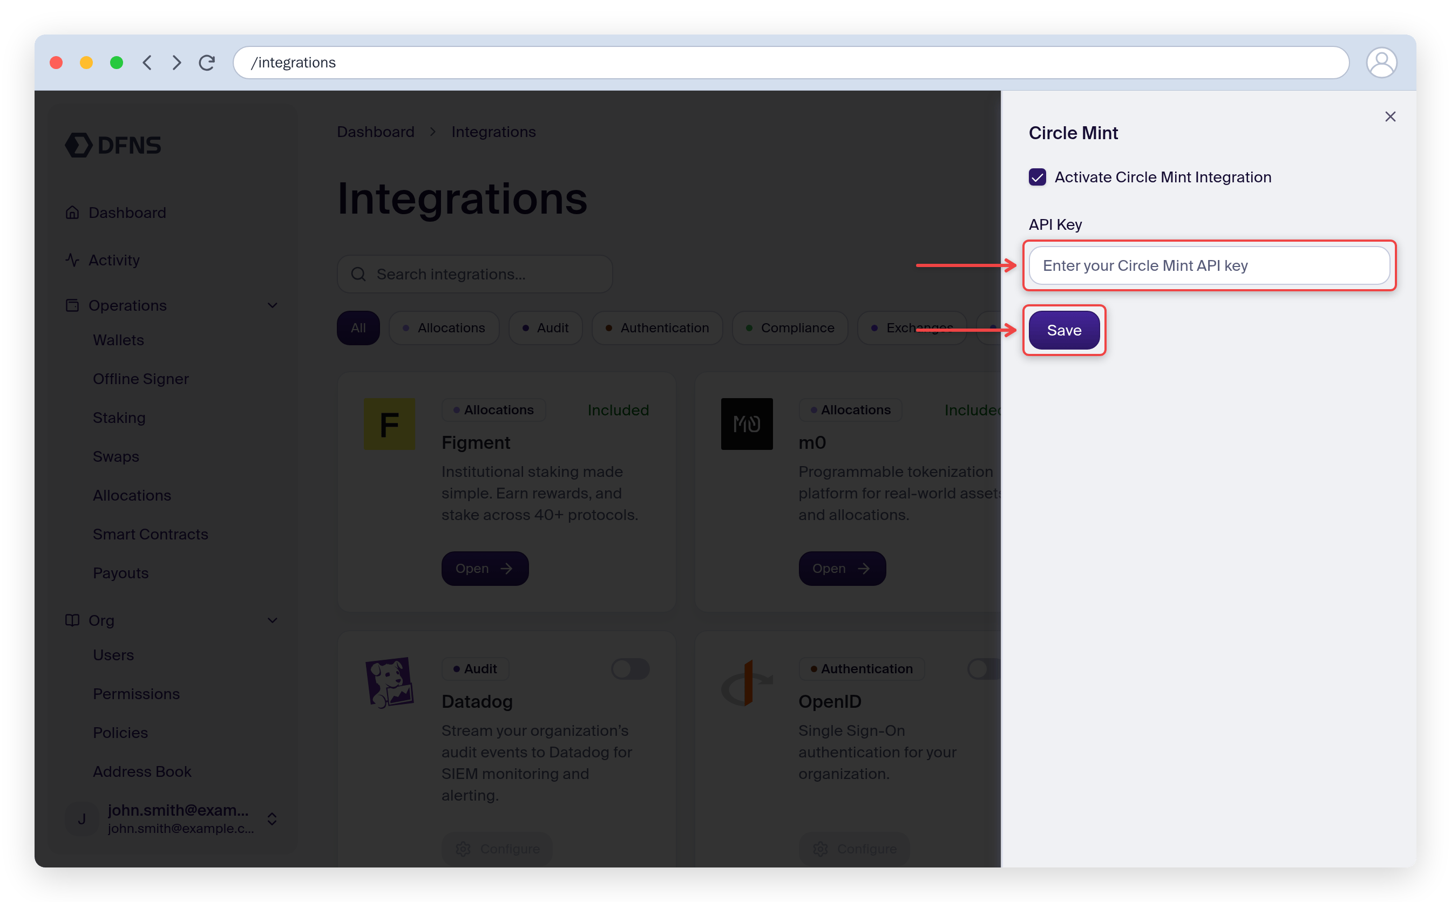Click the browser address bar

tap(791, 63)
